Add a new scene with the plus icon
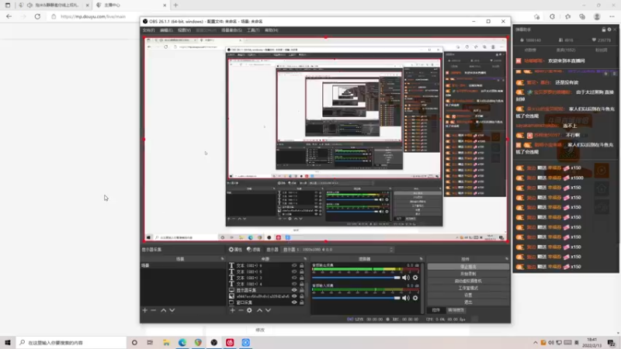The width and height of the screenshot is (621, 349). 145,311
